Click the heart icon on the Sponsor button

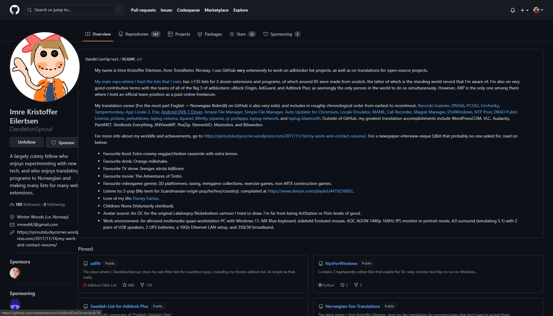point(54,142)
